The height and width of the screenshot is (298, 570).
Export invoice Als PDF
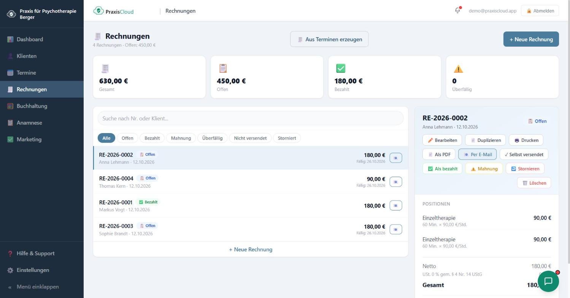coord(439,154)
